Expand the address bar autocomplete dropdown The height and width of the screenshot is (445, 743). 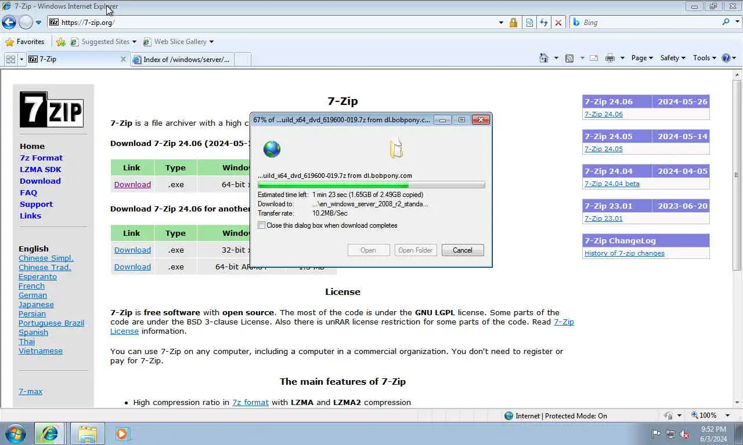point(501,23)
